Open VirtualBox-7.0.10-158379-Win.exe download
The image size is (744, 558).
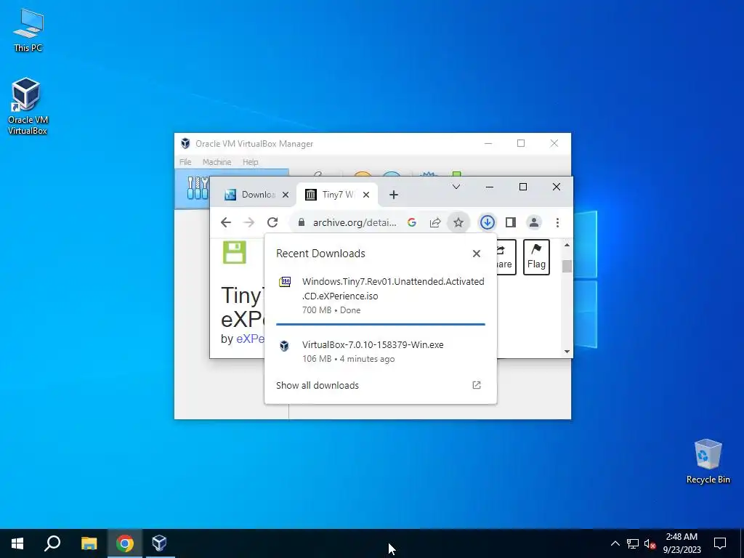tap(381, 352)
